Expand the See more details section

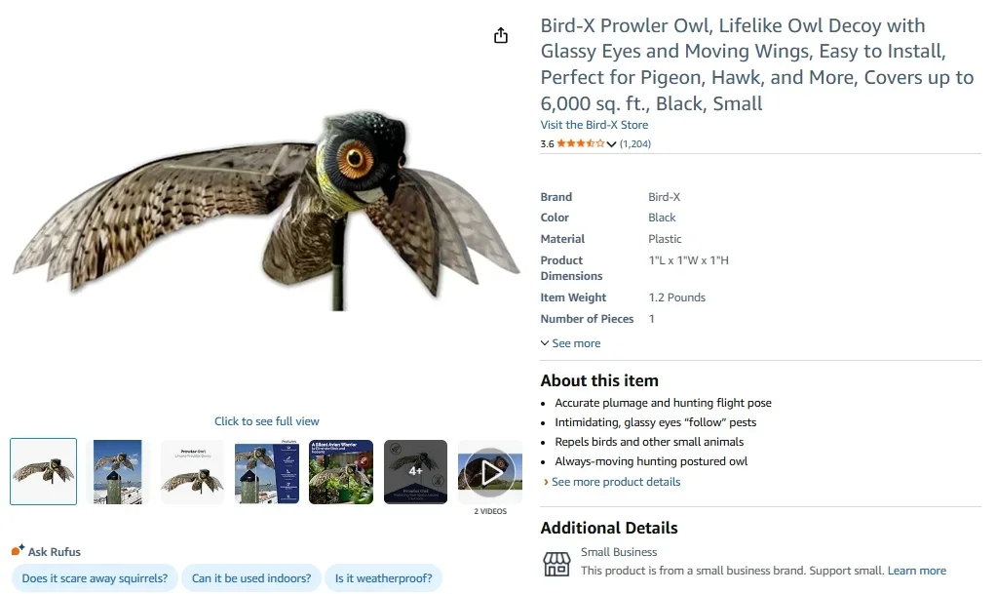coord(570,342)
